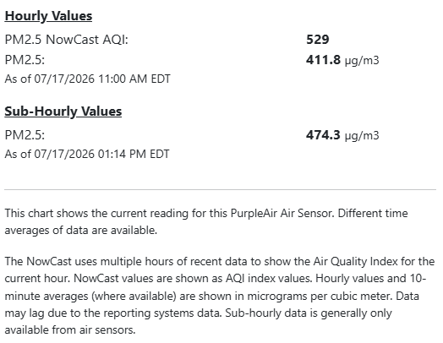
Task: Click the 'available from air sensors' text
Action: point(70,329)
